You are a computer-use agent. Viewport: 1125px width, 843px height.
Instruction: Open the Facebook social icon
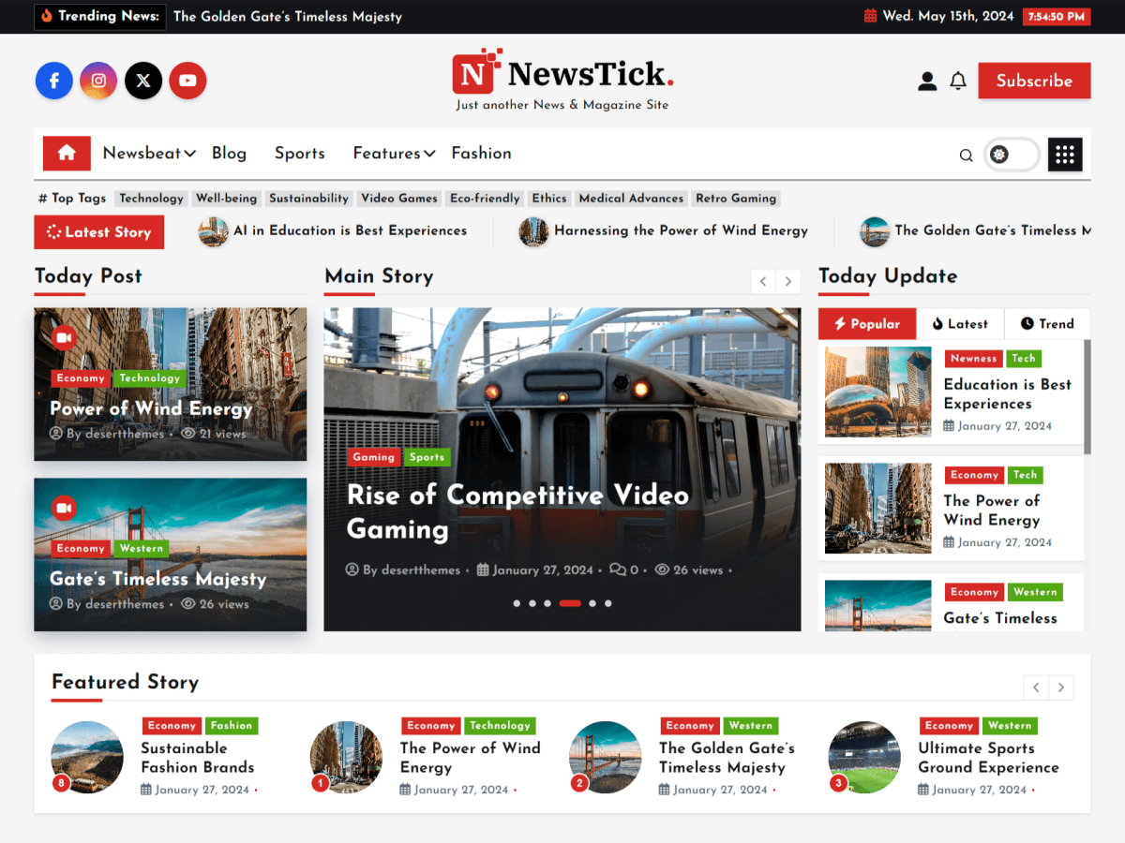point(53,81)
